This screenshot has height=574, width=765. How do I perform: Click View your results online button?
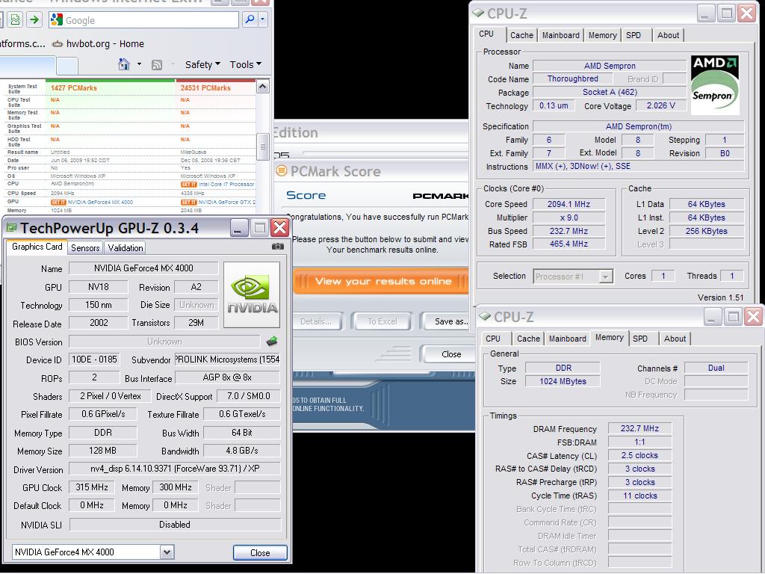tap(382, 281)
